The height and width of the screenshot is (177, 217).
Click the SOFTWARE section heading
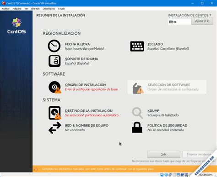click(x=54, y=74)
